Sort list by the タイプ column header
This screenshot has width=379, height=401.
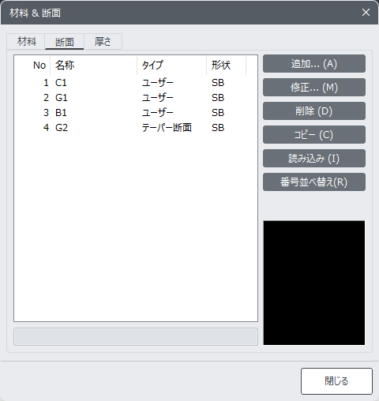172,66
